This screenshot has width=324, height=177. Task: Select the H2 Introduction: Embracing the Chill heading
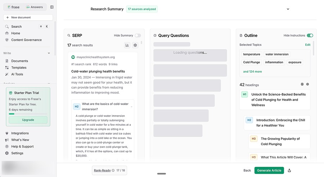coord(277,123)
